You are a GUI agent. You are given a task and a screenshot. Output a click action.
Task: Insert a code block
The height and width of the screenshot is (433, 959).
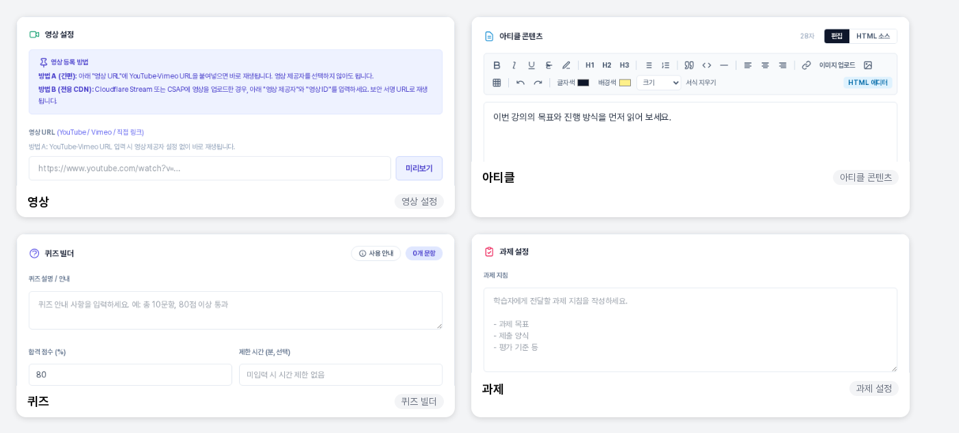click(x=706, y=65)
